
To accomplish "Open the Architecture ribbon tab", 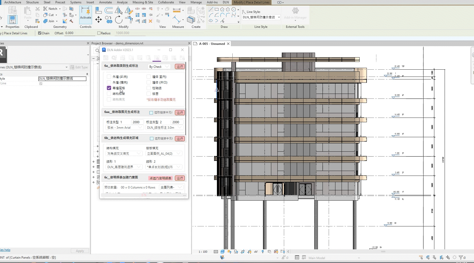I will pos(13,2).
